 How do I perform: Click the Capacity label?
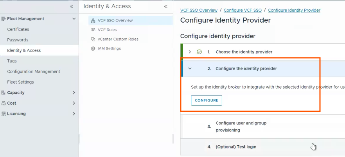click(x=16, y=93)
